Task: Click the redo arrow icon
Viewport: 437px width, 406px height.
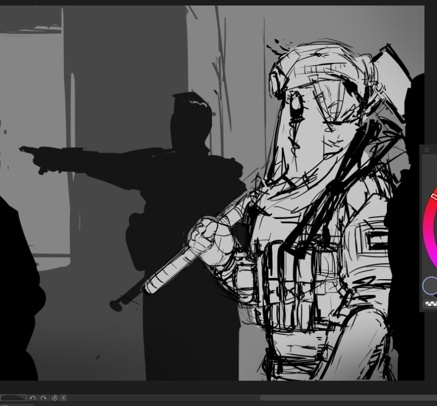Action: point(43,398)
